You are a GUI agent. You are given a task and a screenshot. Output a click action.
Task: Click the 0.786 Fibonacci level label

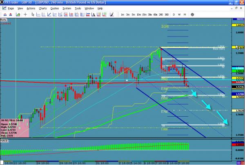[165, 112]
